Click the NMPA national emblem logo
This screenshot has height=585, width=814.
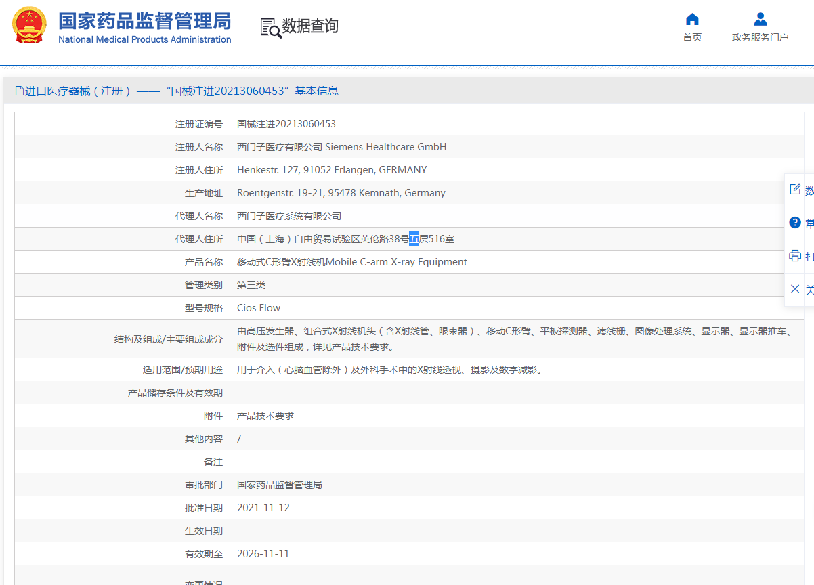(x=30, y=25)
